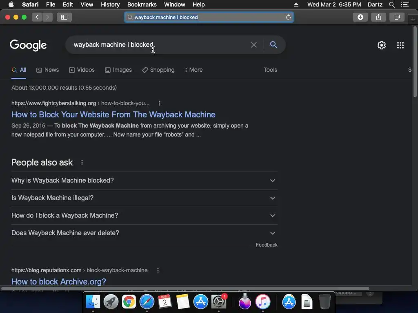Expand 'Why is Wayback Machine blocked?'
Screen dimensions: 418x313
tap(144, 181)
